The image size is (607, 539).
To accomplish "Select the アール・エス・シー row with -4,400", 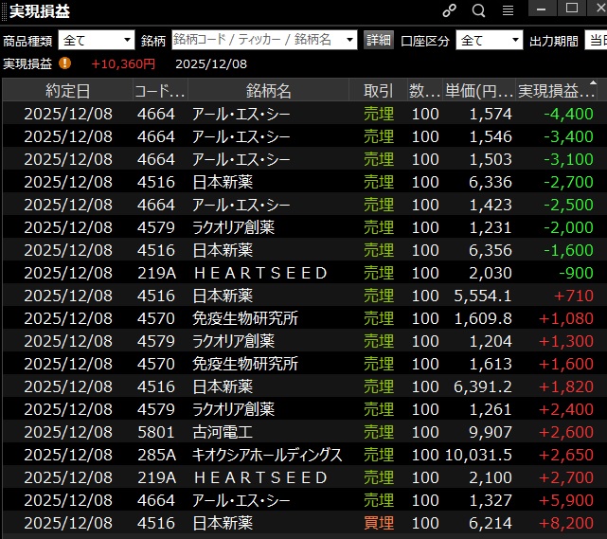I will [x=303, y=114].
